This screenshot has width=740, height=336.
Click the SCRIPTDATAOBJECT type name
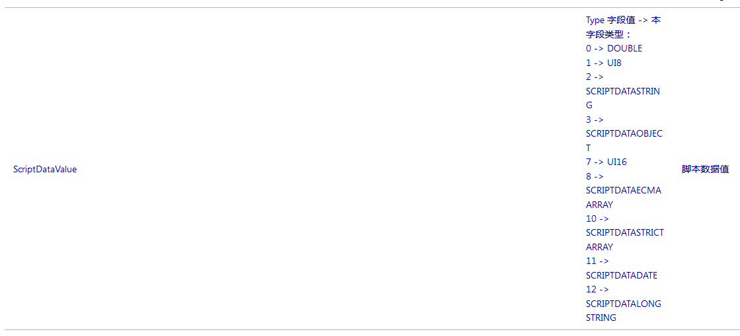[x=624, y=134]
